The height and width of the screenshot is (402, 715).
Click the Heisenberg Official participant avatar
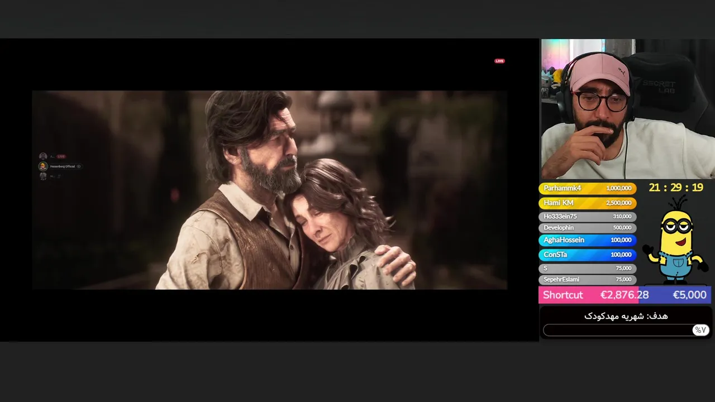pyautogui.click(x=43, y=166)
